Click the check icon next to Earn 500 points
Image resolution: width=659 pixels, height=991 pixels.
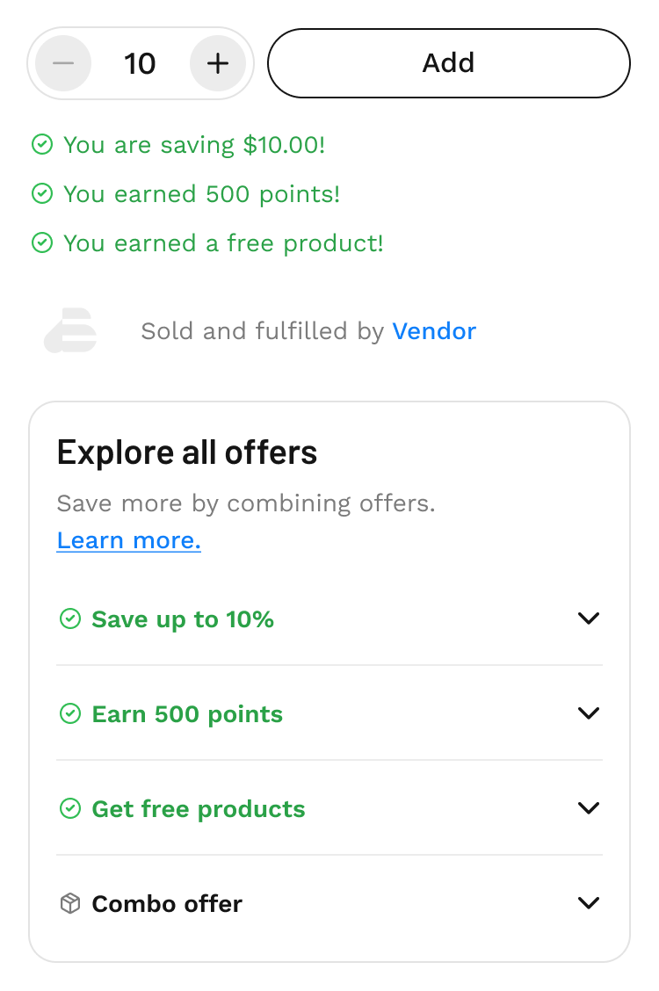click(x=69, y=714)
